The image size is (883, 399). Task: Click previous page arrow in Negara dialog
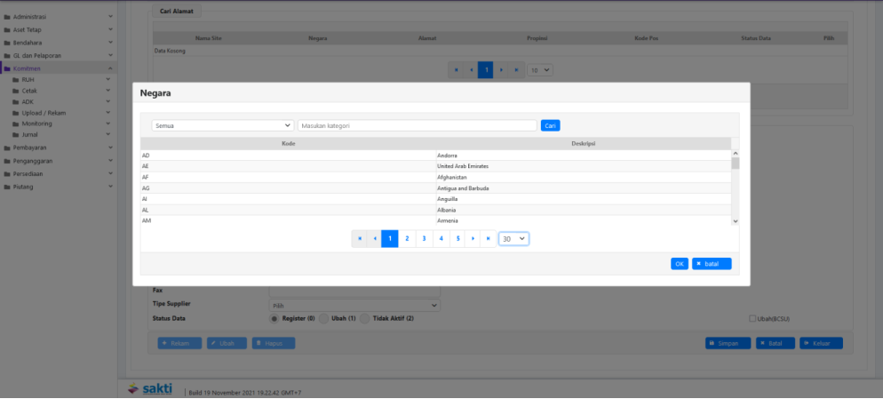pyautogui.click(x=375, y=239)
